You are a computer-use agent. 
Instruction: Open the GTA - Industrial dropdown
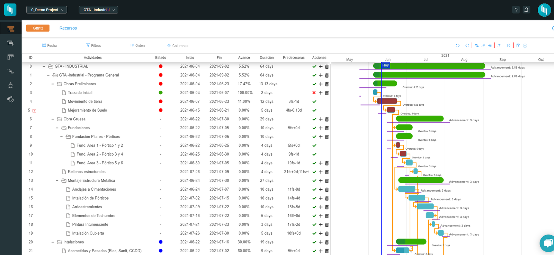click(x=98, y=10)
